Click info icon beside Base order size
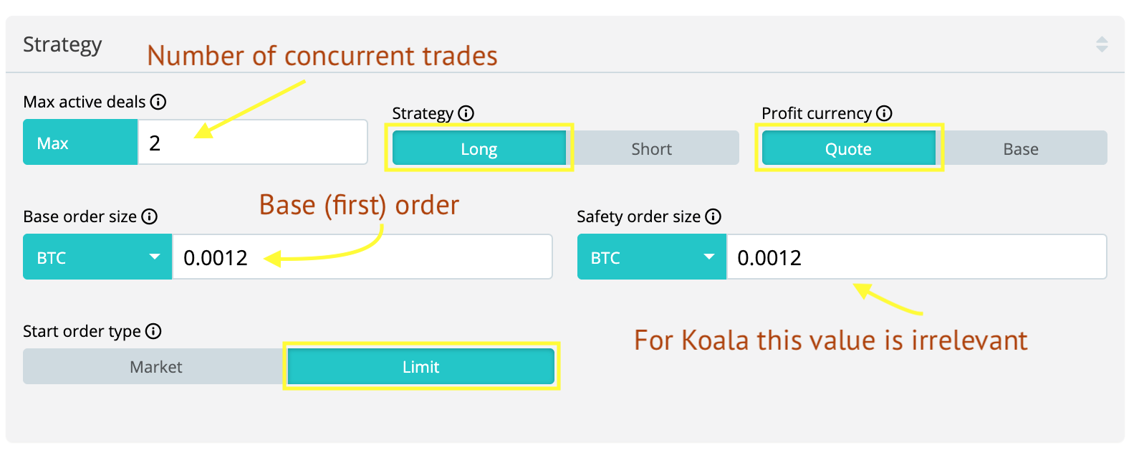Viewport: 1139px width, 453px height. 150,216
